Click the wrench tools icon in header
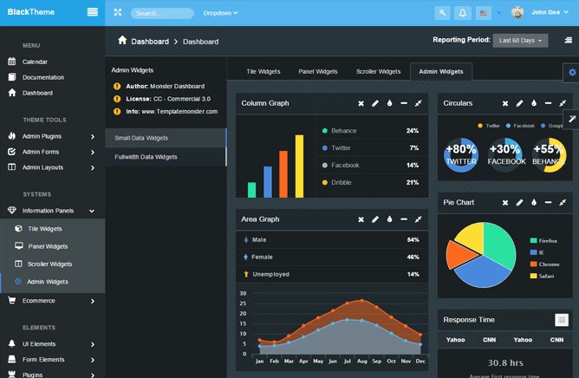The image size is (579, 378). (442, 13)
